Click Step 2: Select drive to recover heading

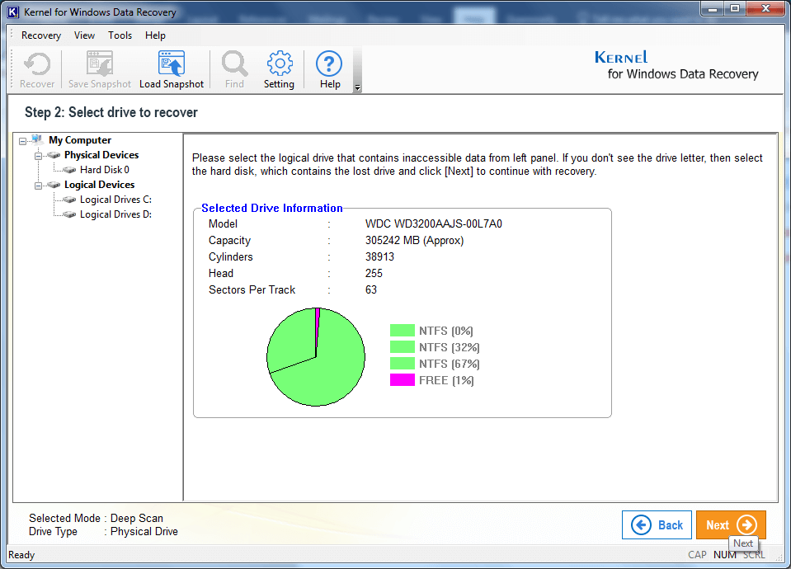tap(111, 112)
